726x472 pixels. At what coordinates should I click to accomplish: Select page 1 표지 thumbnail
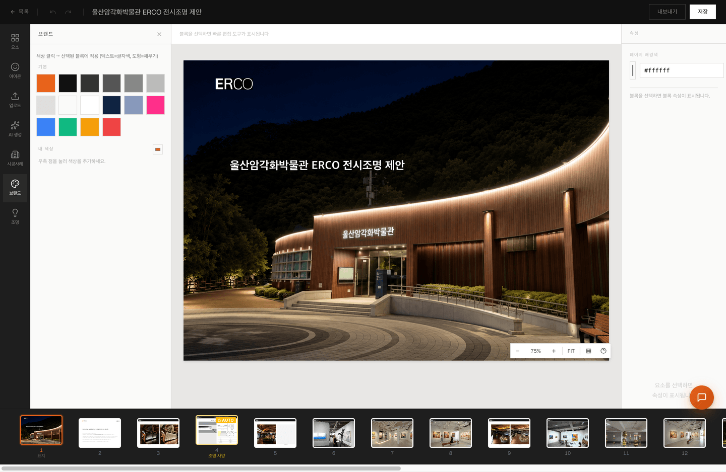(x=41, y=430)
